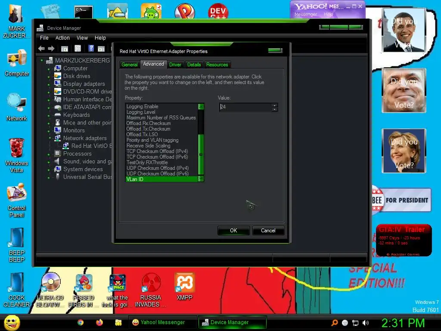441x331 pixels.
Task: Open the RUSSIA INVADES desktop icon
Action: tap(151, 290)
